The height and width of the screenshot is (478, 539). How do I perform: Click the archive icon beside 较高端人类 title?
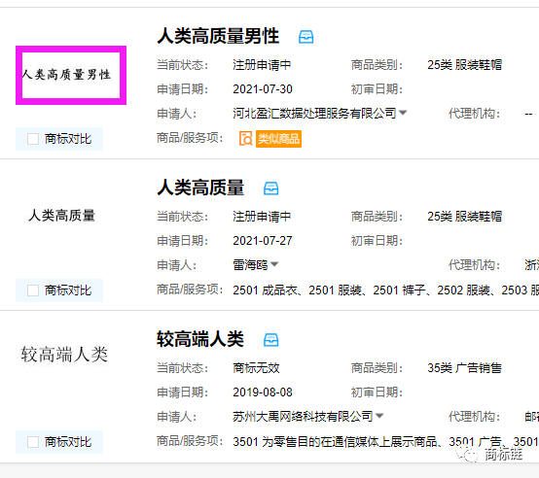click(270, 340)
